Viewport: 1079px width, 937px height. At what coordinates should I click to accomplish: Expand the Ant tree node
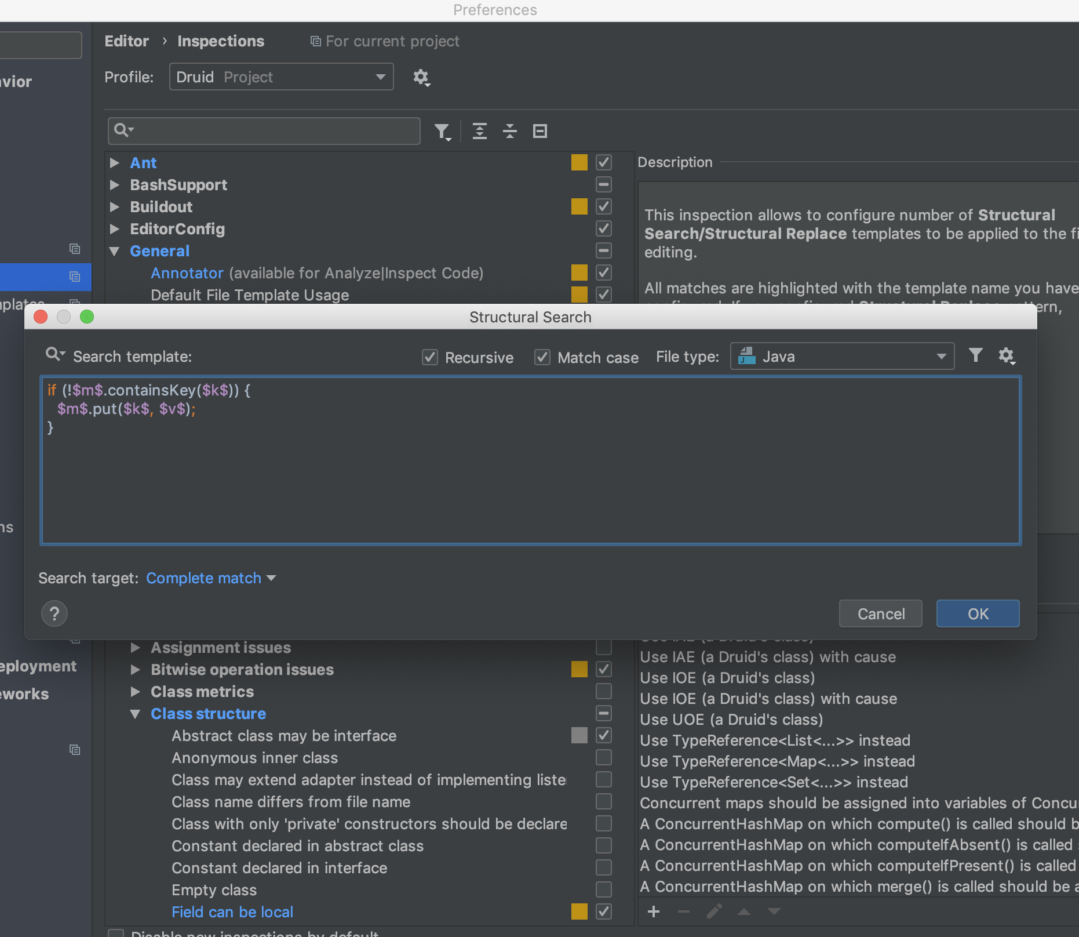[115, 163]
